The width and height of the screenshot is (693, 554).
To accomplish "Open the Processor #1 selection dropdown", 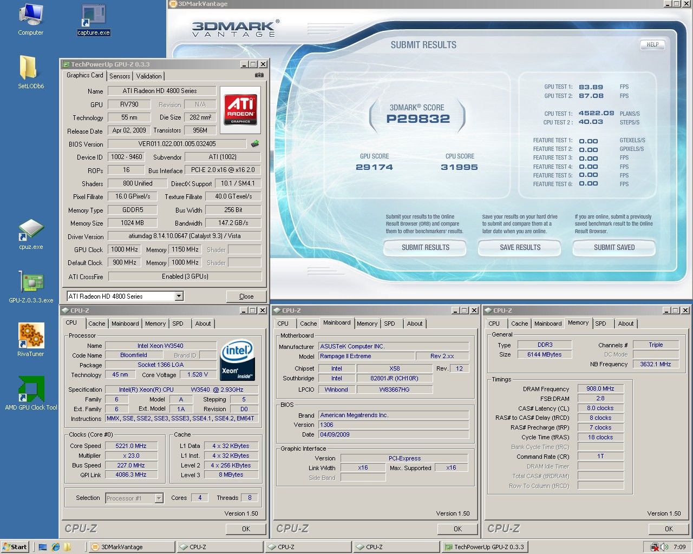I will click(x=159, y=498).
